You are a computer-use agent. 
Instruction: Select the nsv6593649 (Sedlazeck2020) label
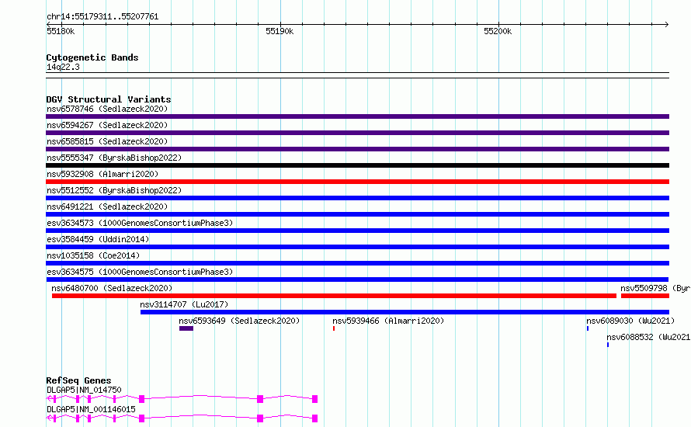239,321
